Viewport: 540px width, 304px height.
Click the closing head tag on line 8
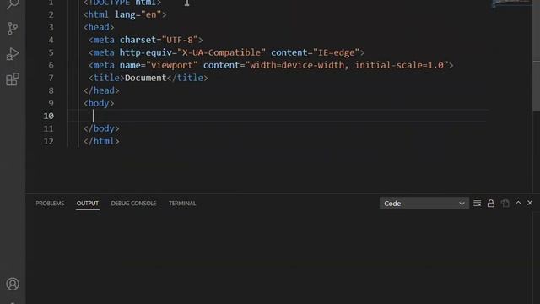click(101, 90)
